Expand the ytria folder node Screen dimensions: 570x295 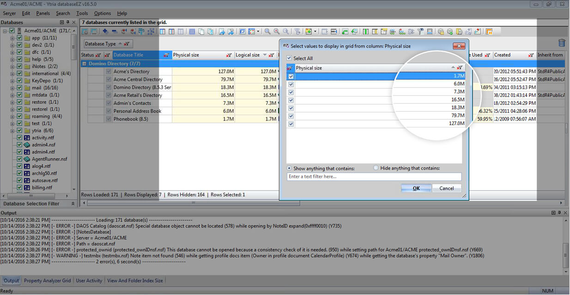(12, 131)
